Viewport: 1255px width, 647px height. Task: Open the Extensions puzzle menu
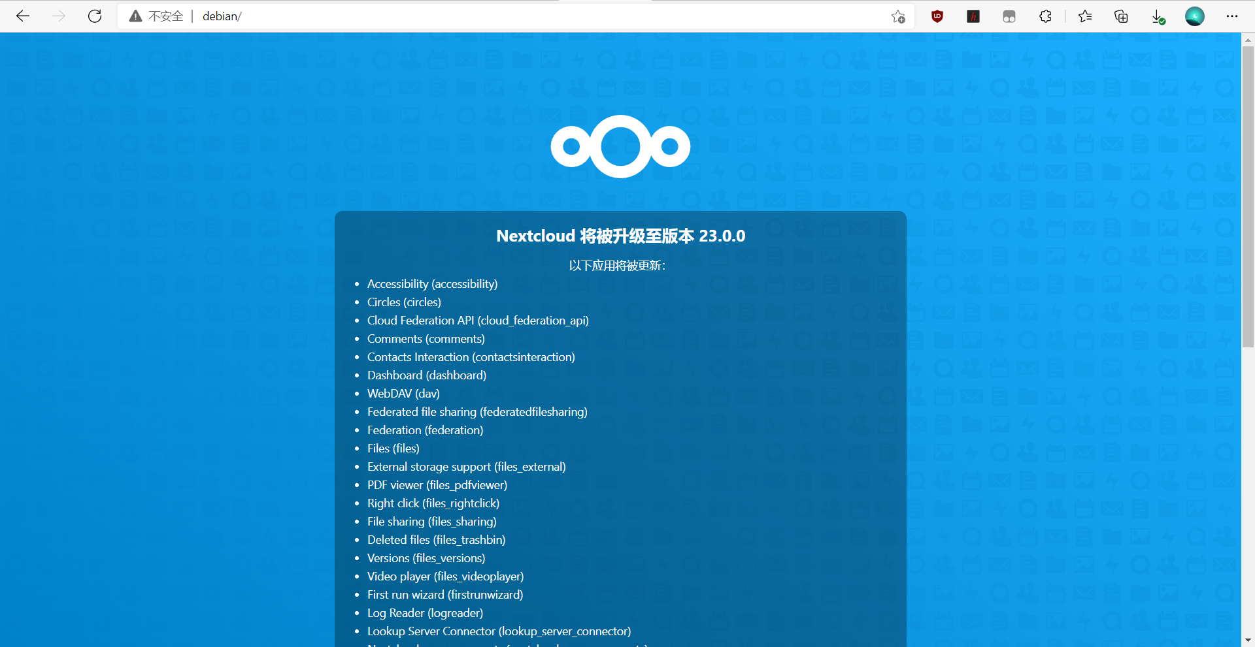pos(1045,16)
